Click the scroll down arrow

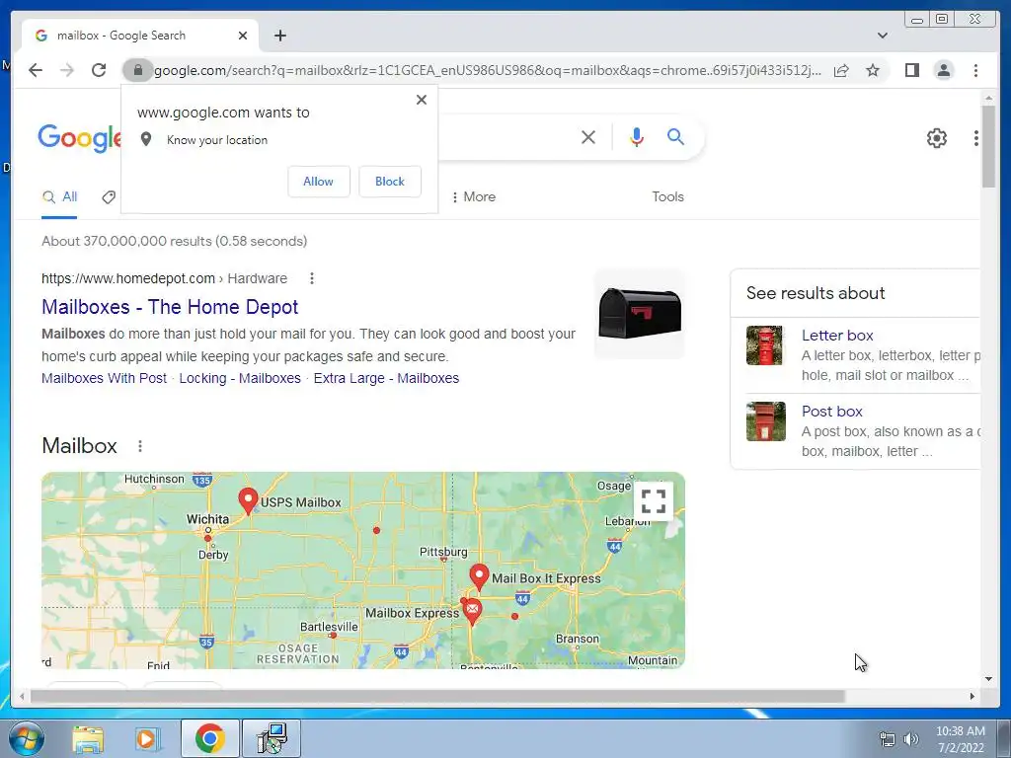tap(988, 679)
